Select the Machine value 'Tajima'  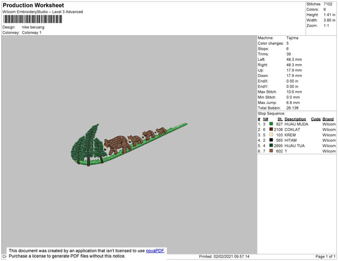292,38
